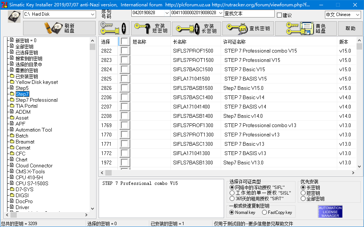Viewport: 364px width, 227px height.
Task: Click the tree horizontal scrollbar right arrow
Action: tap(86, 215)
